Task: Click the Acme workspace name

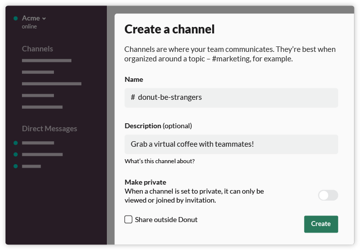Action: click(x=31, y=18)
